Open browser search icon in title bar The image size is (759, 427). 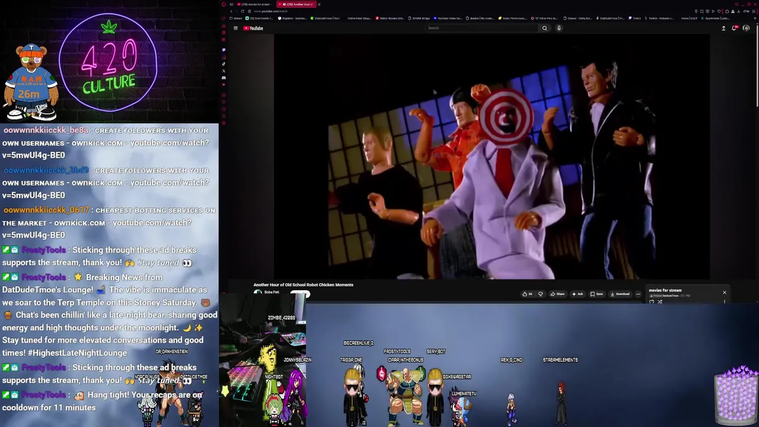[x=736, y=4]
